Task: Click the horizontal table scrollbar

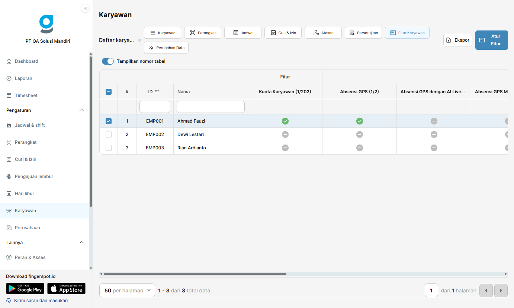Action: (x=195, y=274)
